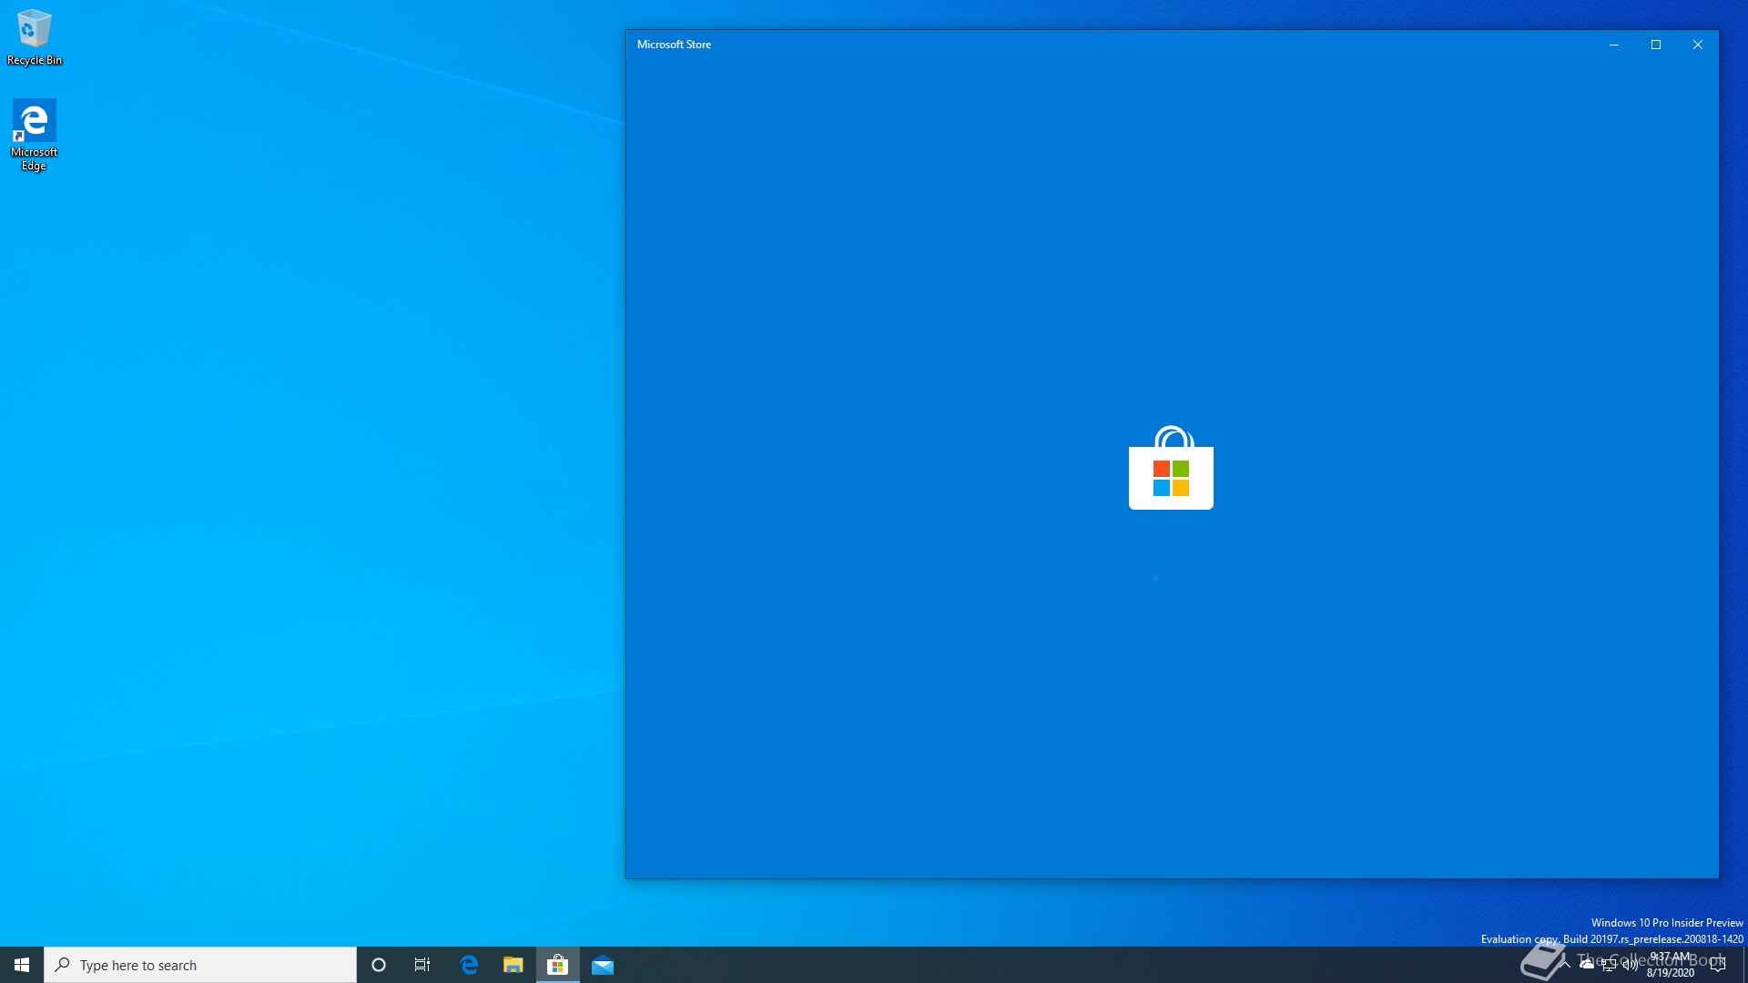Open the Action Center notifications icon
Viewport: 1748px width, 983px height.
click(1718, 965)
